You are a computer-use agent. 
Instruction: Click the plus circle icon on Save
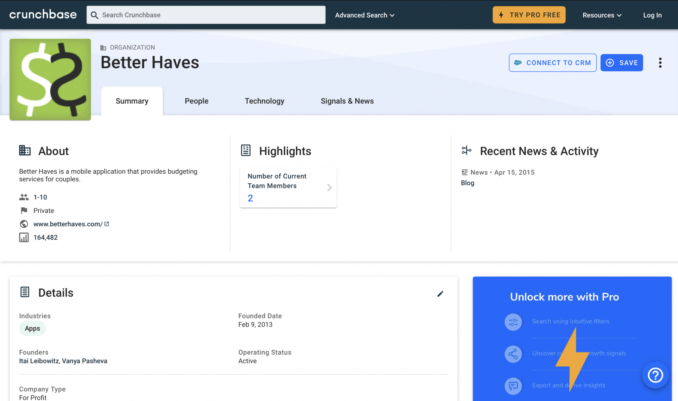610,63
